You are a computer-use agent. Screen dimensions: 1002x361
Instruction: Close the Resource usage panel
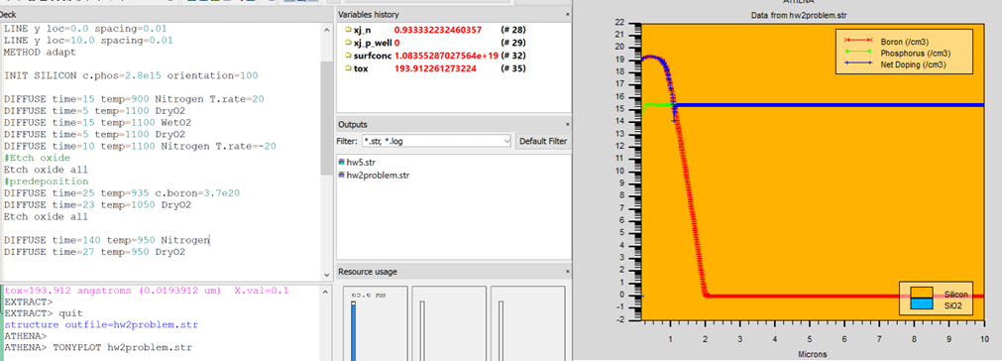567,272
